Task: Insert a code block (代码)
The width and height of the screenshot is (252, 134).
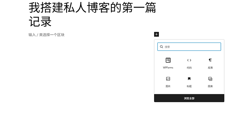Action: point(189,64)
